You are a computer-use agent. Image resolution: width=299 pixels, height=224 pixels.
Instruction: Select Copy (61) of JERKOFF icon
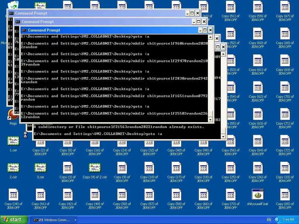click(x=258, y=60)
